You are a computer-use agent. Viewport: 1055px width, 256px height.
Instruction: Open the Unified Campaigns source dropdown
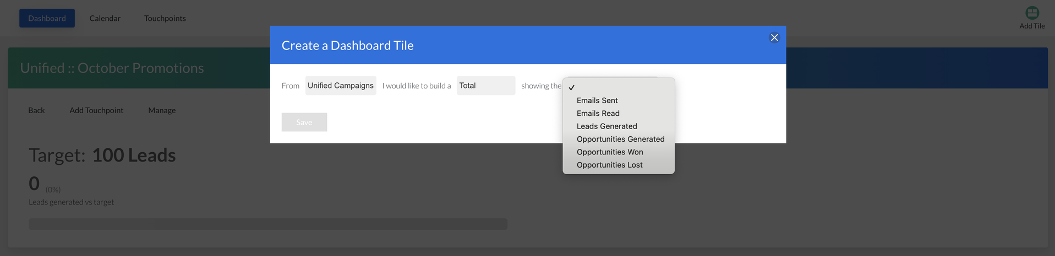(x=341, y=86)
